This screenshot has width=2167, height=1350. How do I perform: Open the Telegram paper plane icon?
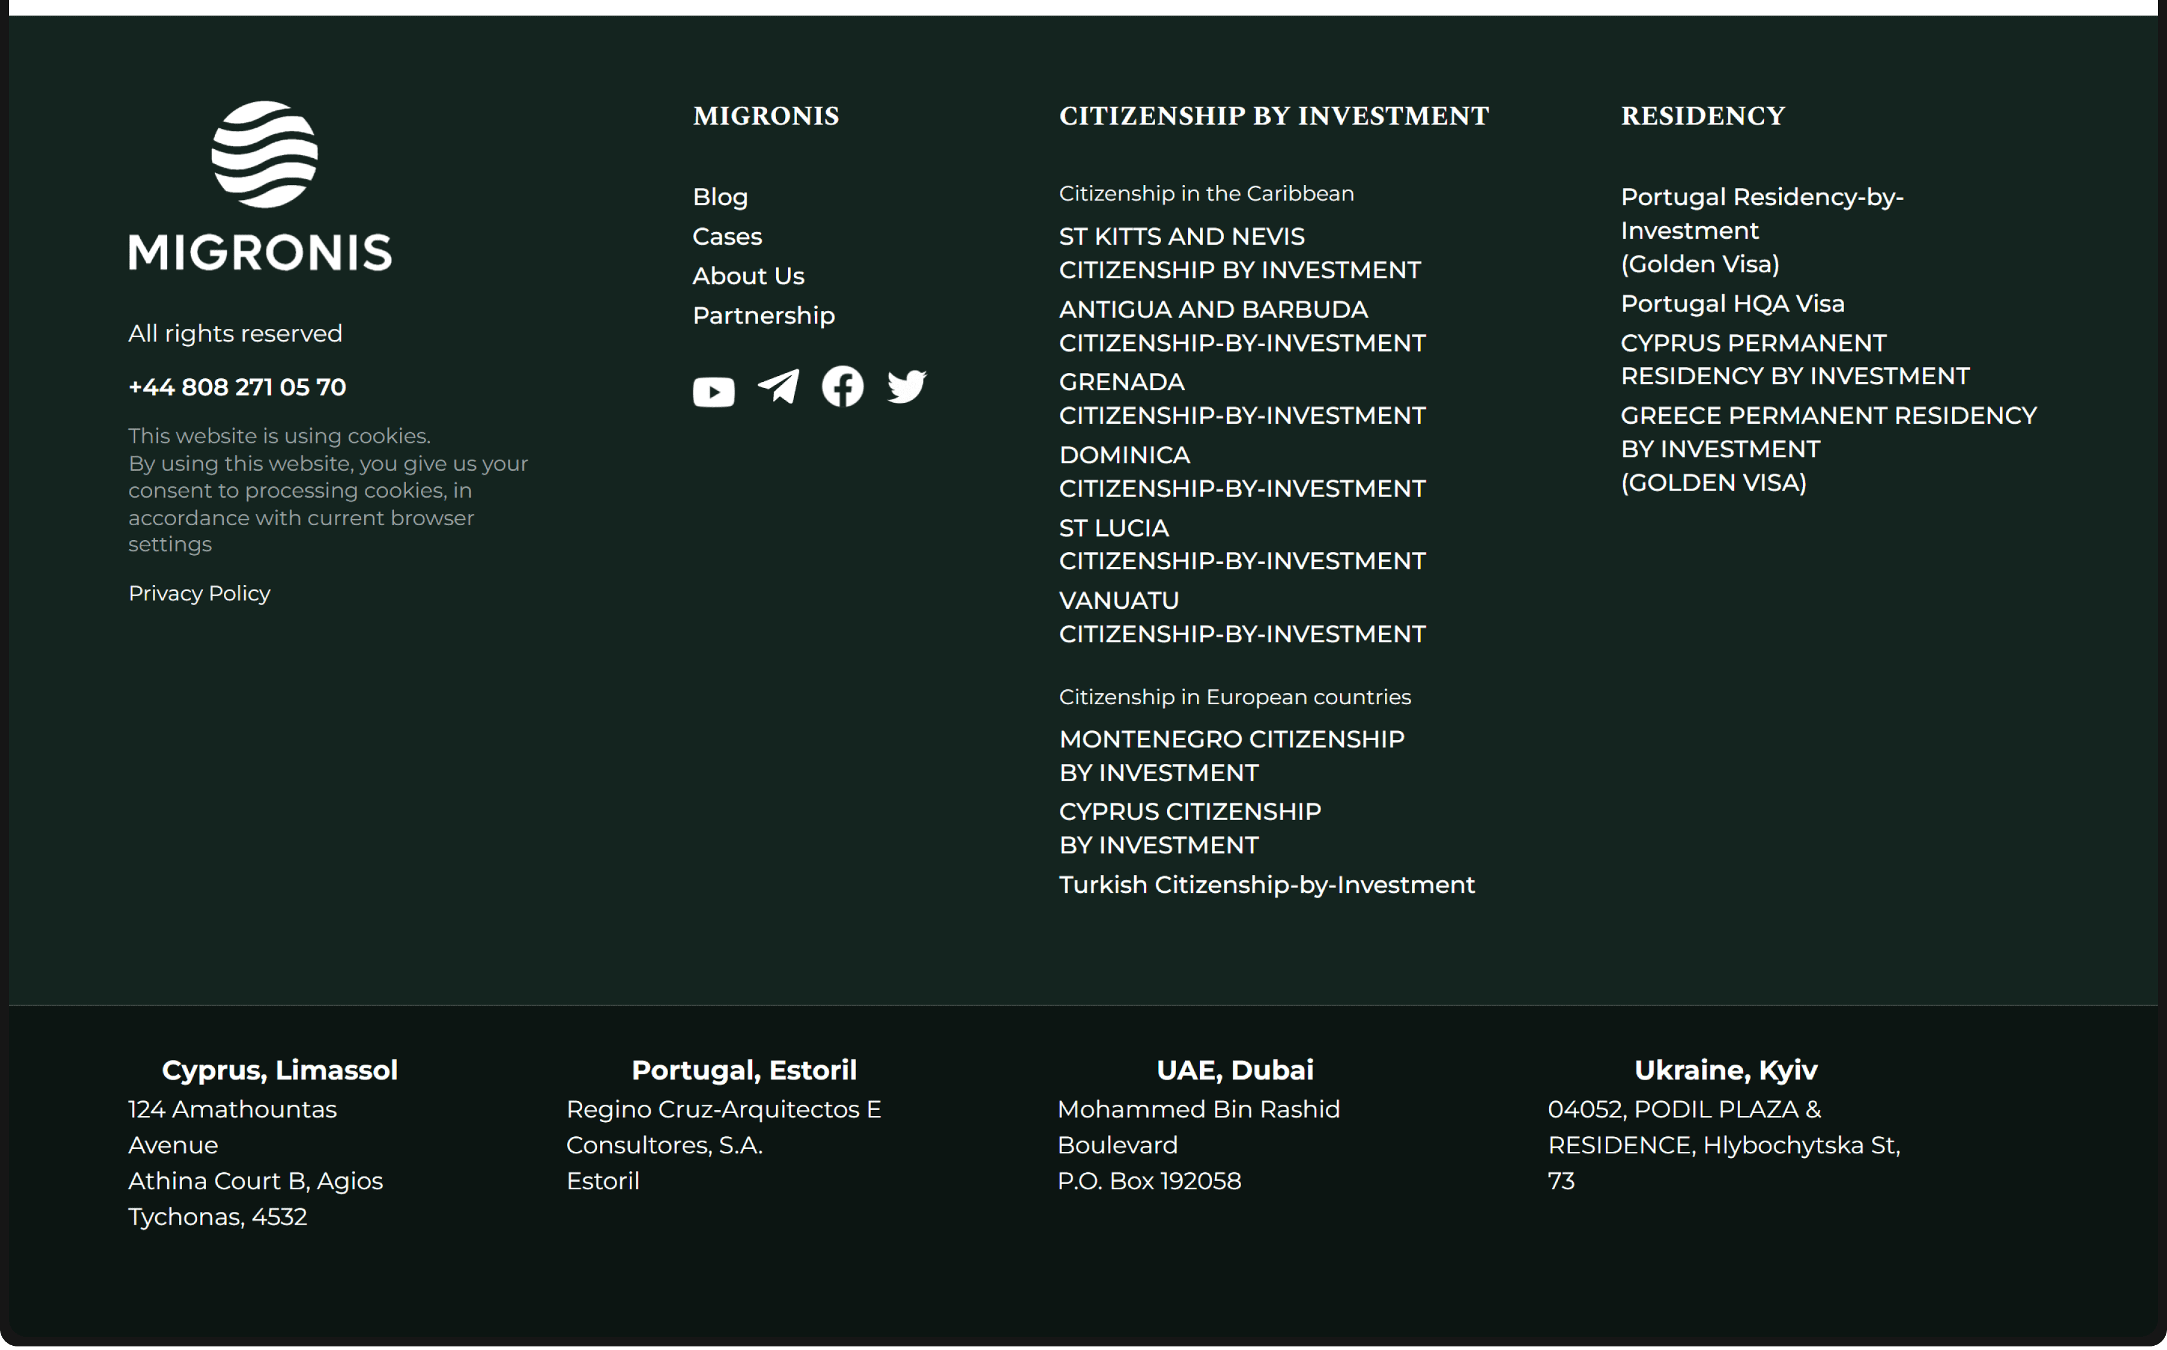(x=778, y=387)
